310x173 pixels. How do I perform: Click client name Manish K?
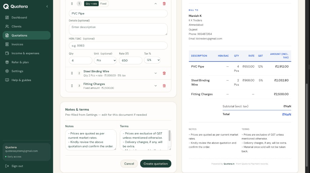pyautogui.click(x=195, y=16)
